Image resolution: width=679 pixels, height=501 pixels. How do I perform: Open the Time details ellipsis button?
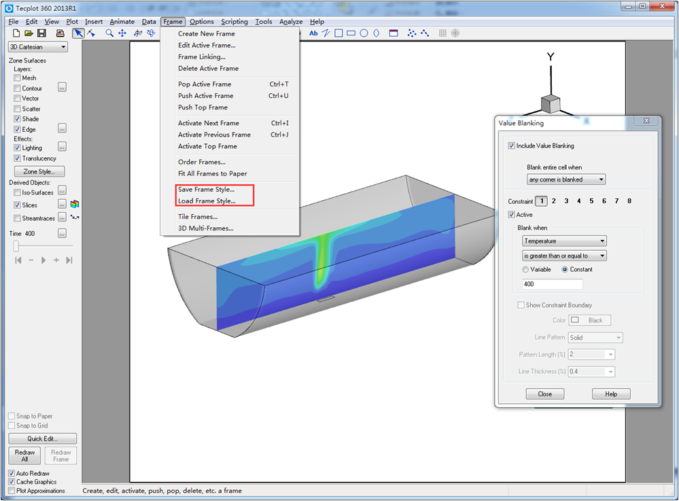63,234
